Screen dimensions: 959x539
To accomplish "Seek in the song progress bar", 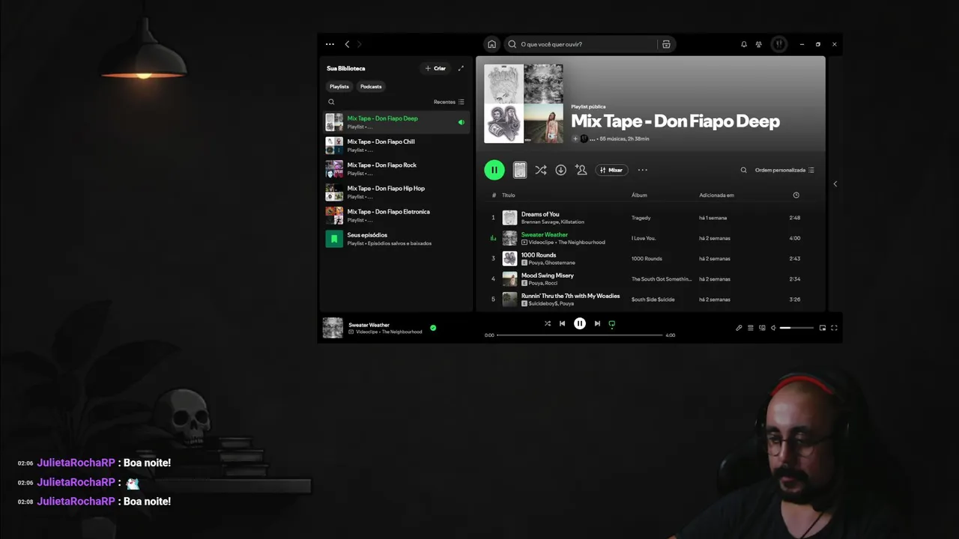I will point(580,335).
